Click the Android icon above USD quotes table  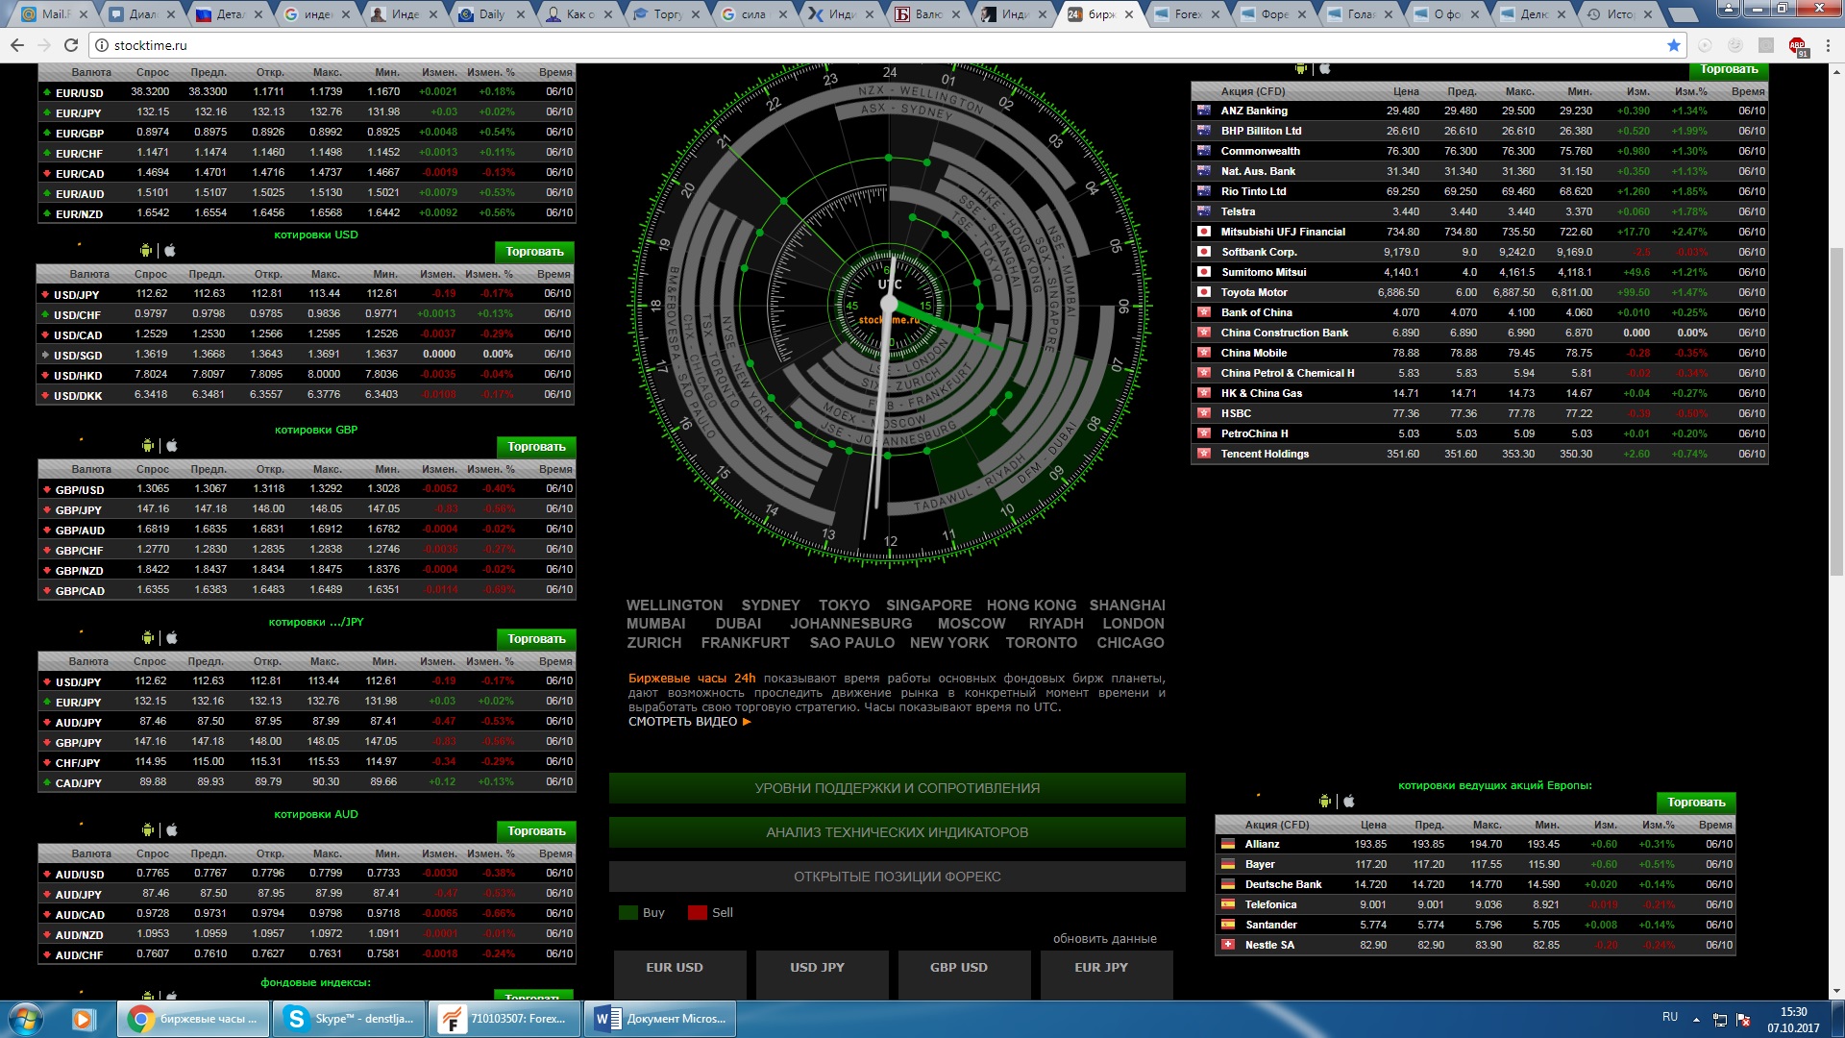[146, 251]
